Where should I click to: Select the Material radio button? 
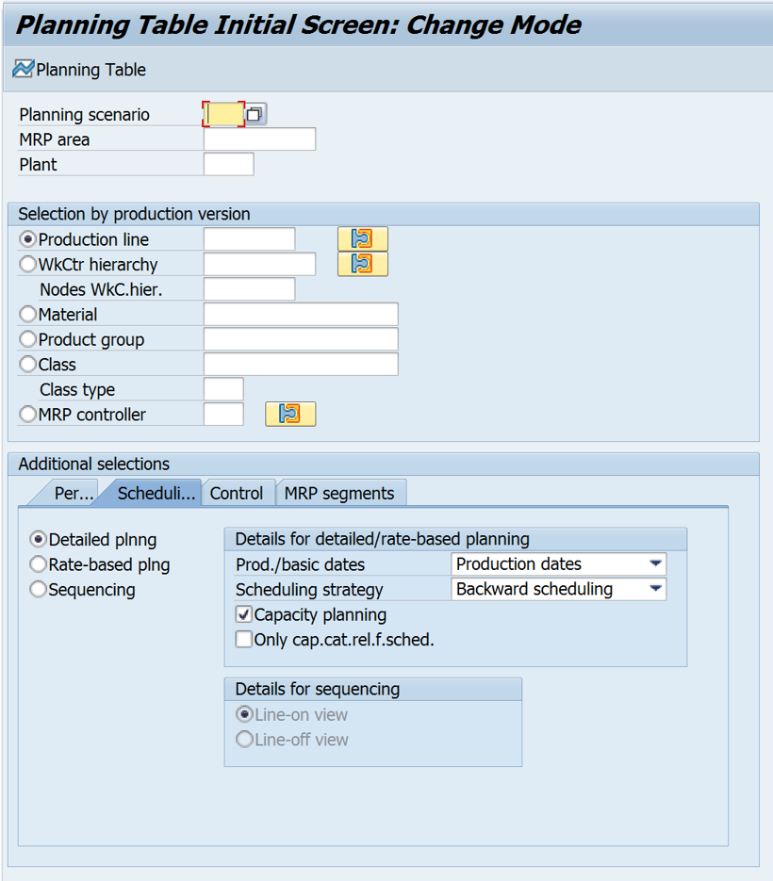point(28,314)
